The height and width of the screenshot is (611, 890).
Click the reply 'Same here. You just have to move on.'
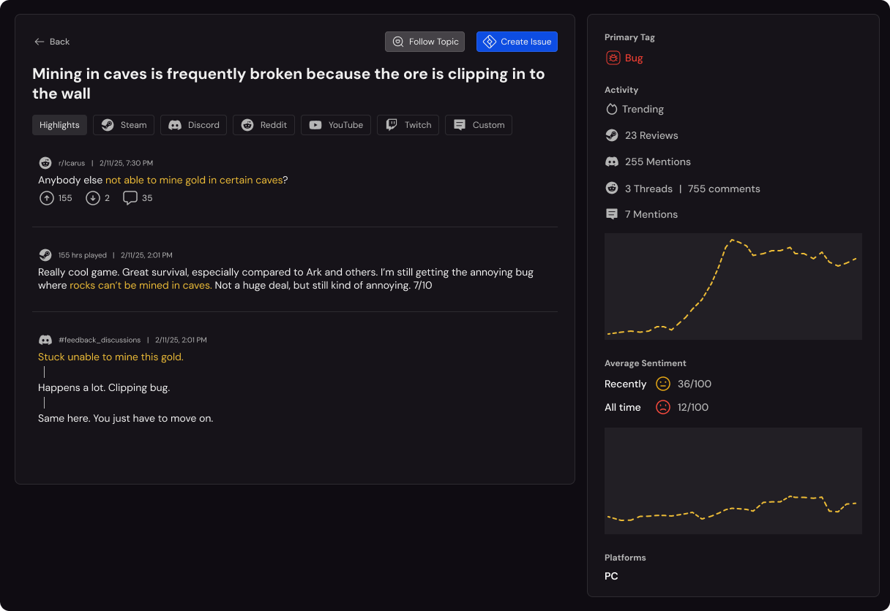[x=125, y=418]
